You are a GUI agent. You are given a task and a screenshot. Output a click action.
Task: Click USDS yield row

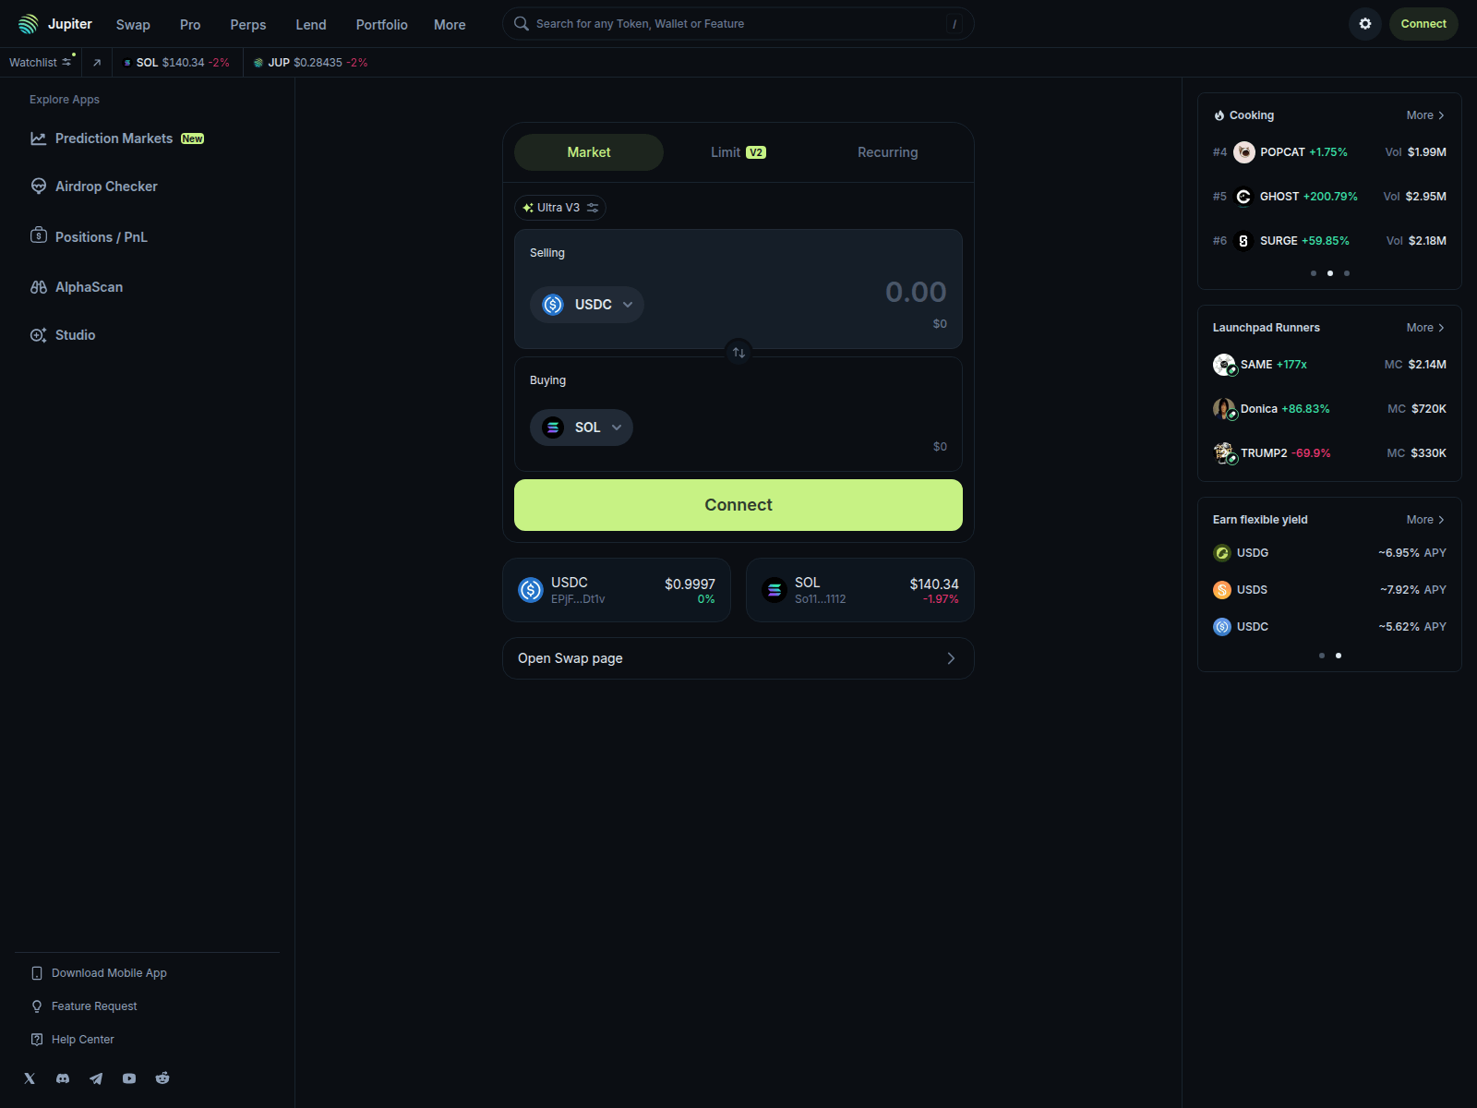tap(1329, 590)
